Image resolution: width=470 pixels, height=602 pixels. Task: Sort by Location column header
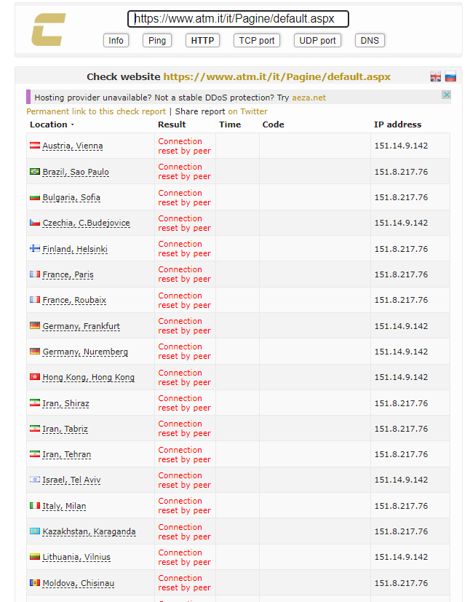pyautogui.click(x=51, y=124)
